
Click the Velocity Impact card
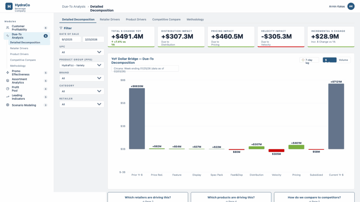pos(281,37)
